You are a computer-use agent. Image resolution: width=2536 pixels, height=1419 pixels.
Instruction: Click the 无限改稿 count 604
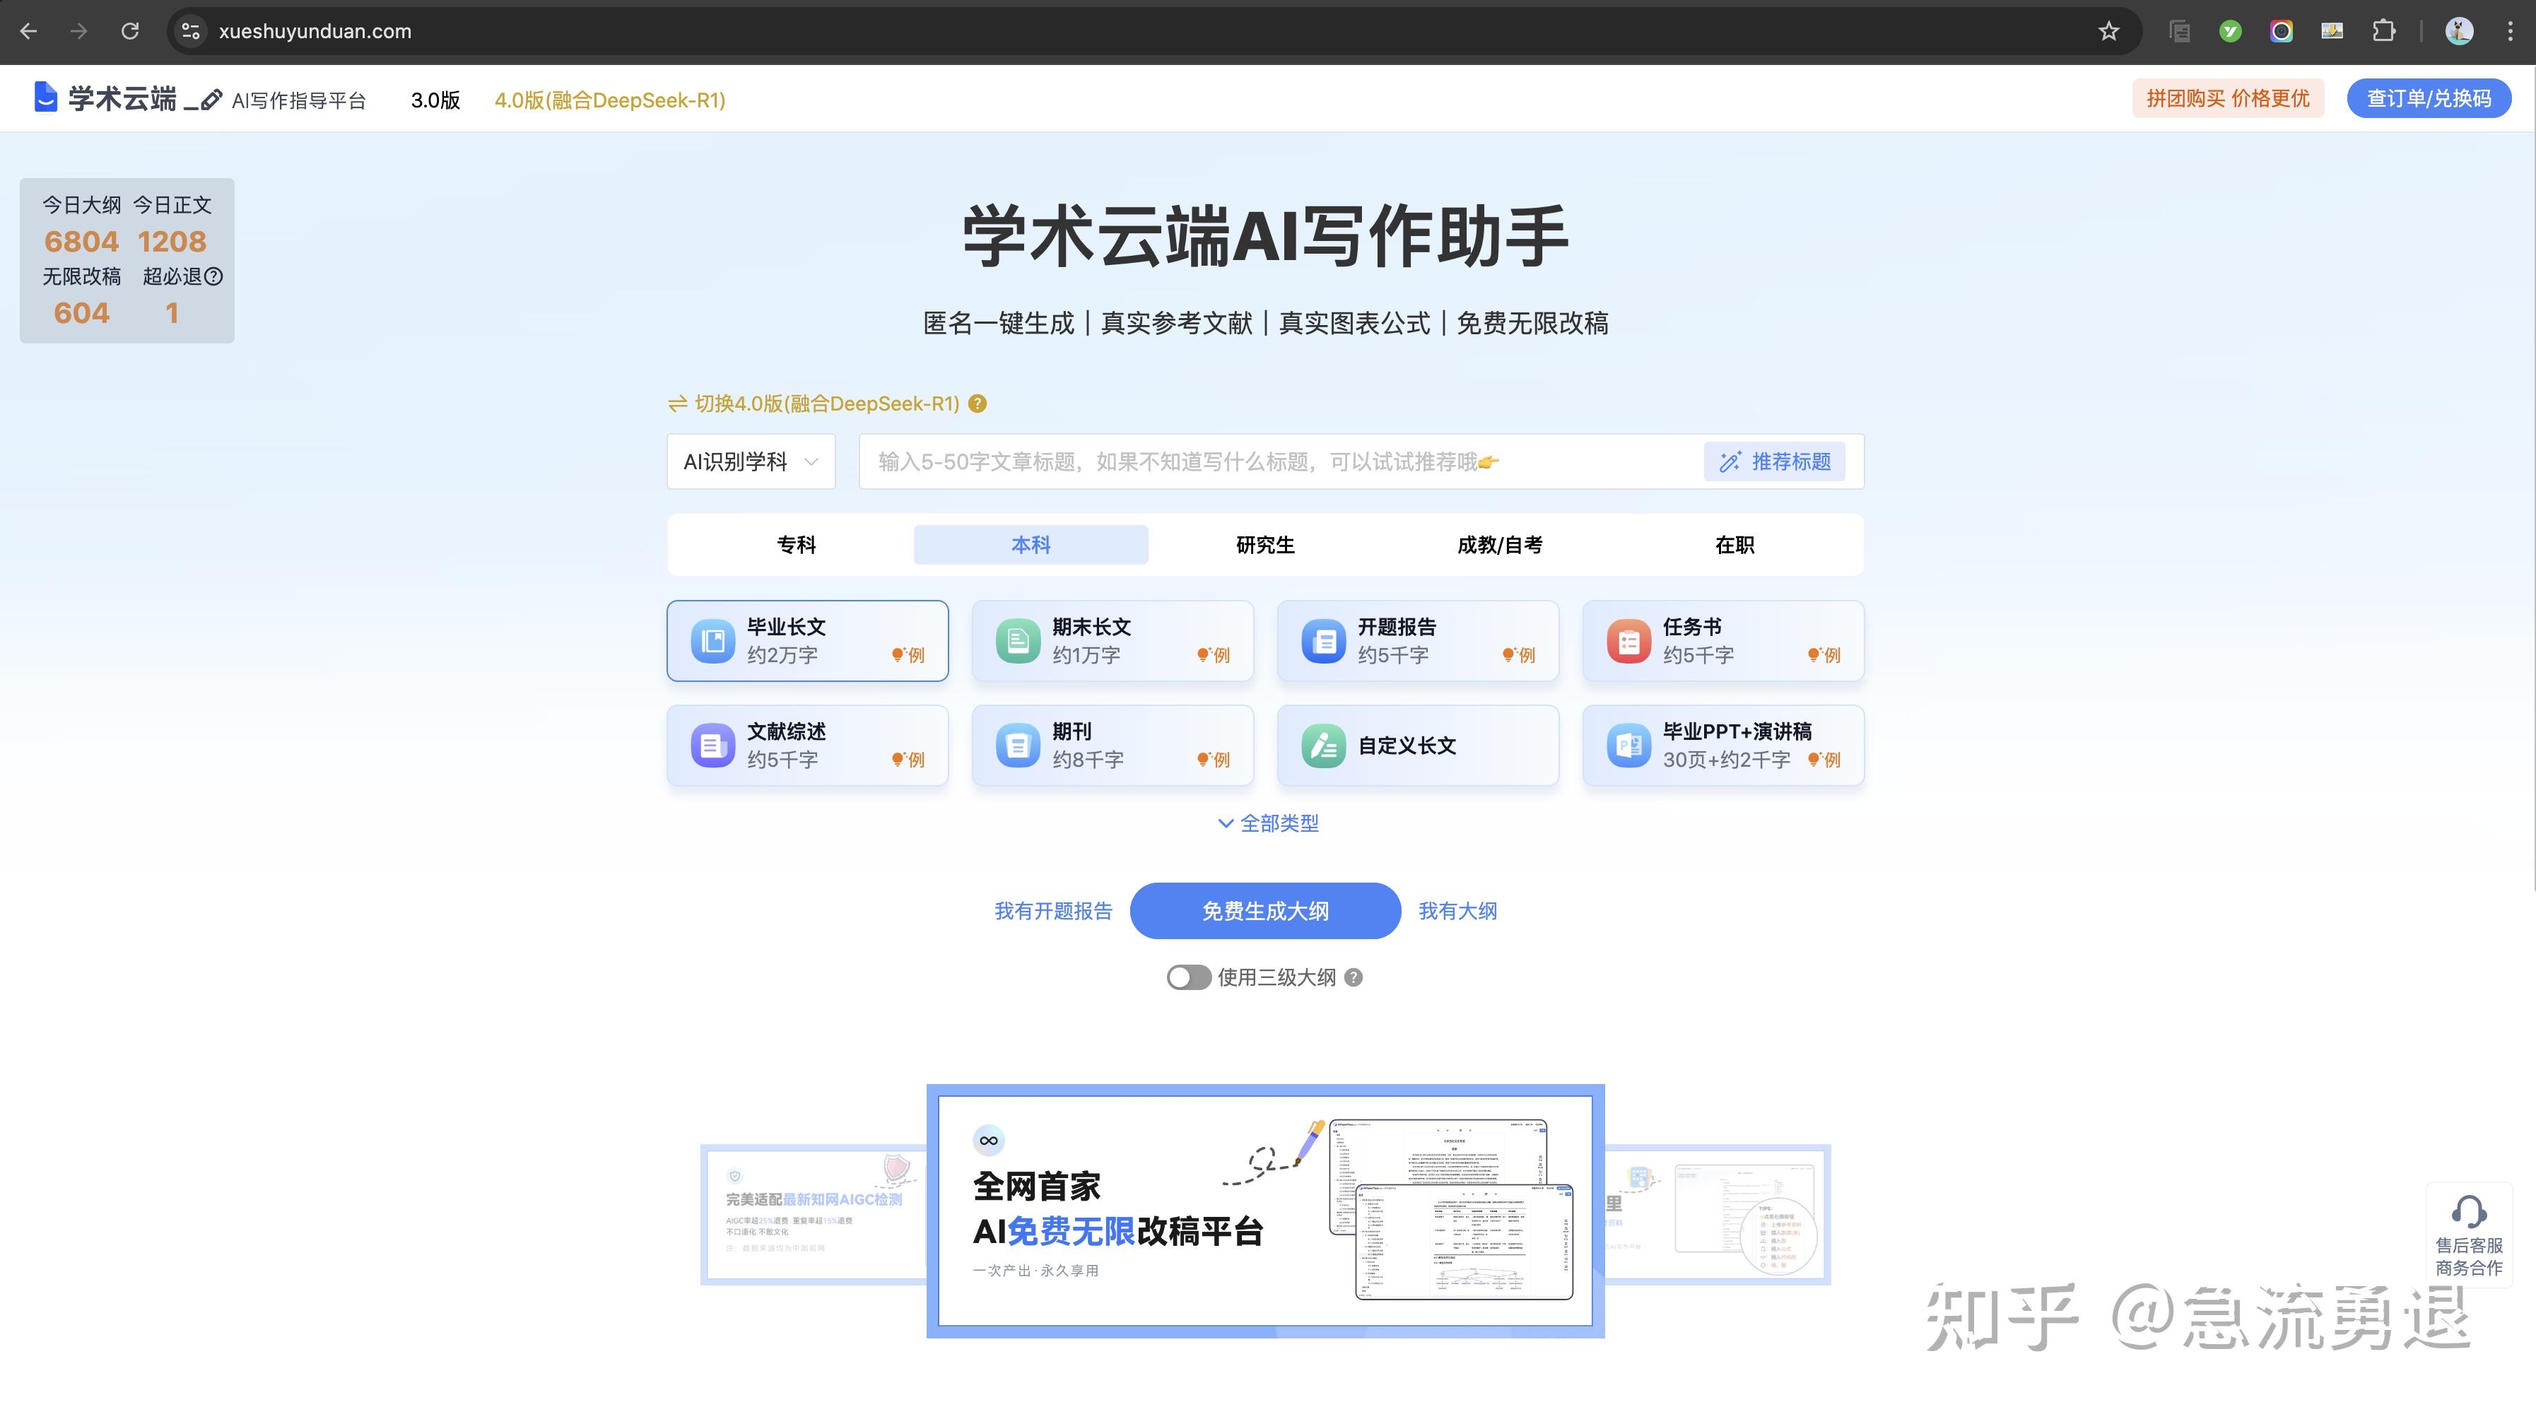tap(82, 313)
